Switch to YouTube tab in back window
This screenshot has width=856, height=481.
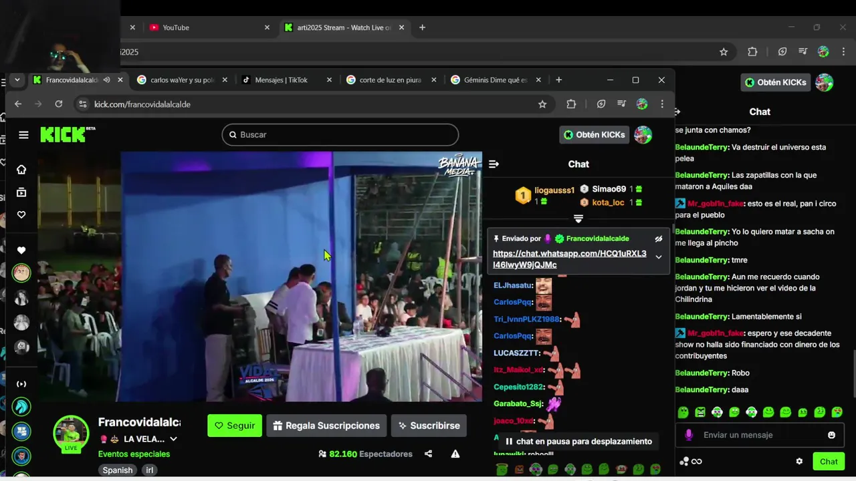(x=208, y=27)
